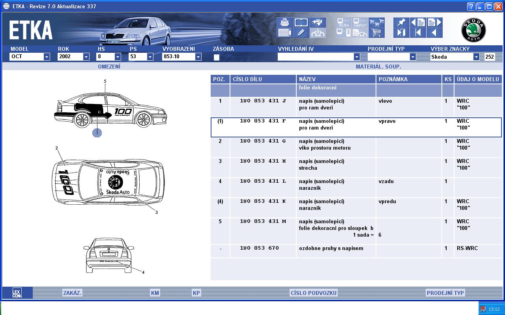Click the multiple shopping carts icon
Image resolution: width=505 pixels, height=315 pixels.
[x=376, y=22]
